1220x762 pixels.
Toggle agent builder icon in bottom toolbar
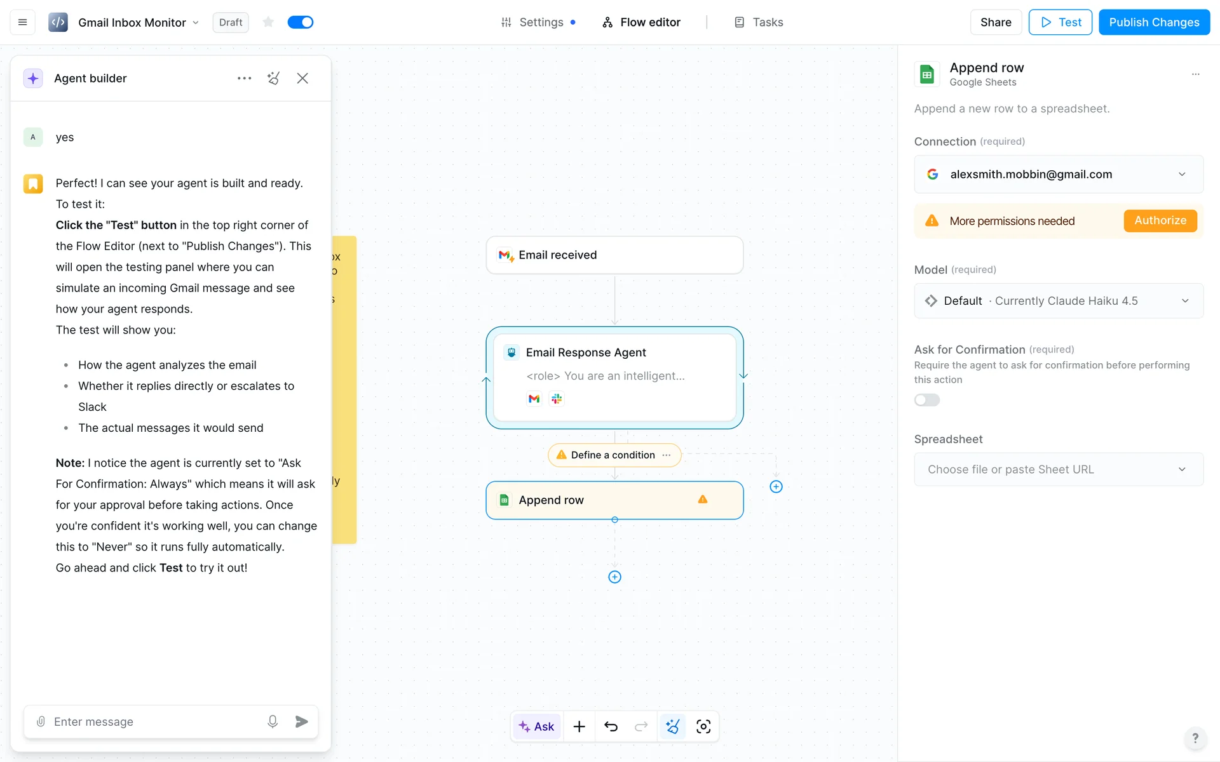tap(672, 726)
